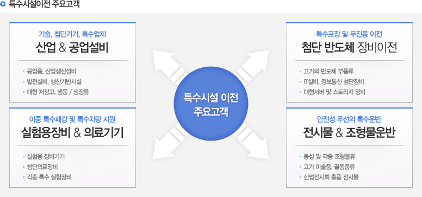The height and width of the screenshot is (197, 422).
Task: Click IT설비, 정보통신 첨단장비 item
Action: point(334,82)
